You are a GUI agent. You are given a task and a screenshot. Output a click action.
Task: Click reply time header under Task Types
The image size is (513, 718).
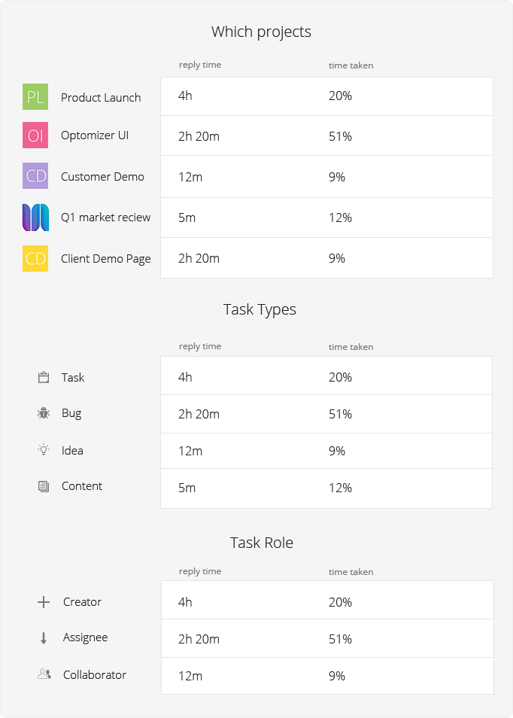(200, 347)
